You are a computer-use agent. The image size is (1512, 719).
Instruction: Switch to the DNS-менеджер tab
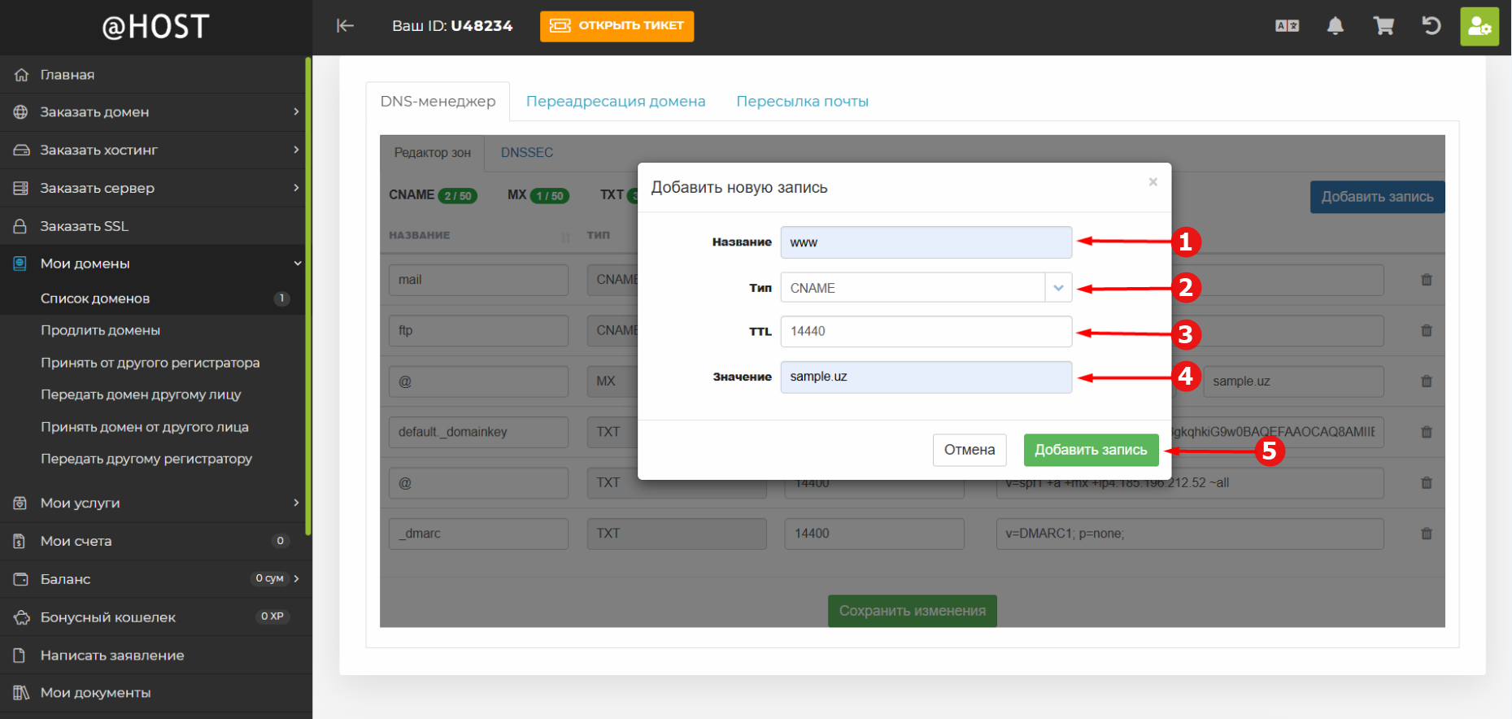[438, 102]
